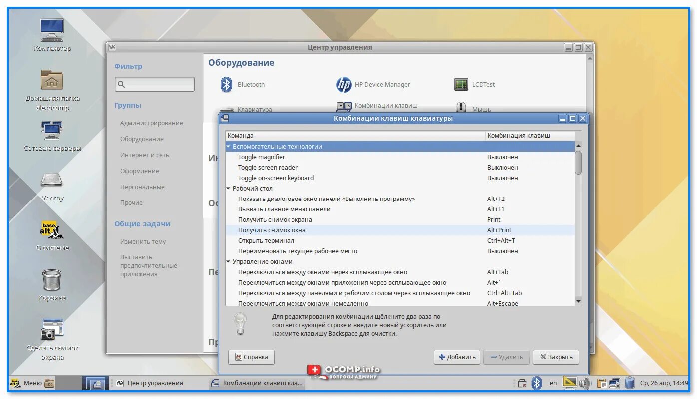This screenshot has width=697, height=399.
Task: Collapse the Рабочий стол group
Action: [x=229, y=189]
